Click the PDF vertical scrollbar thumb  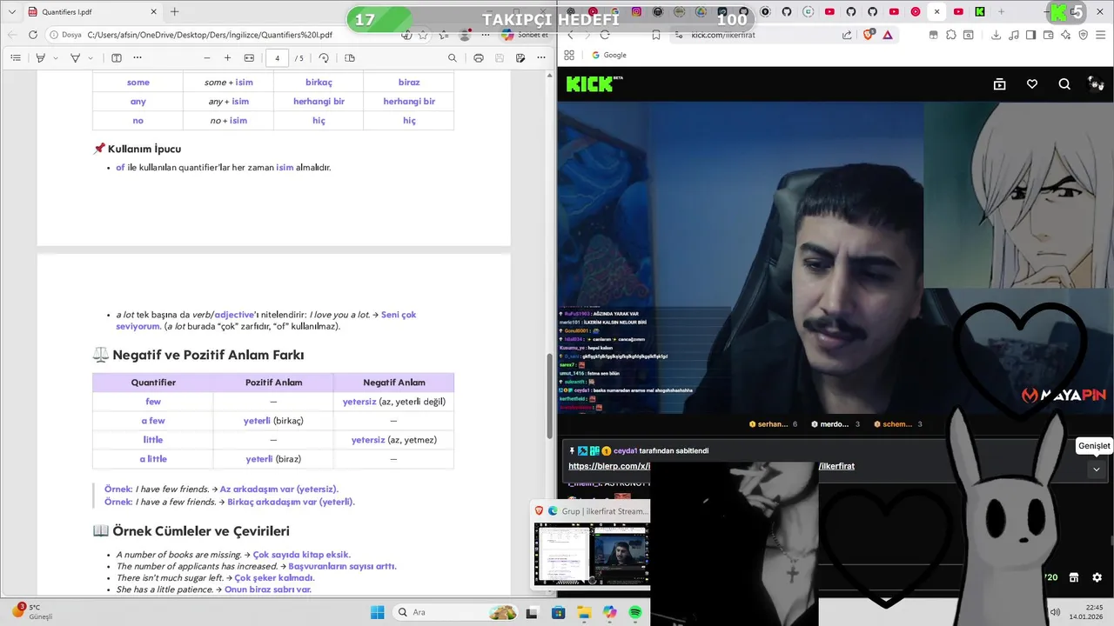[550, 396]
